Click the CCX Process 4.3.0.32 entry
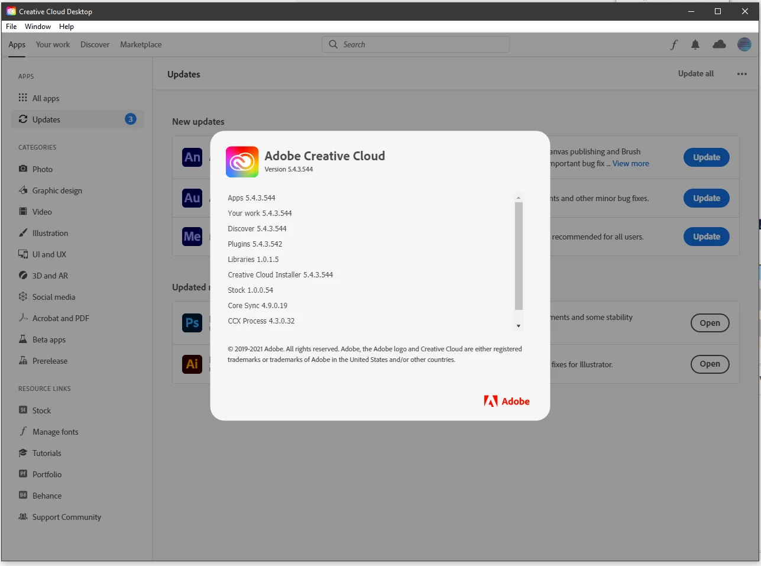 (261, 321)
